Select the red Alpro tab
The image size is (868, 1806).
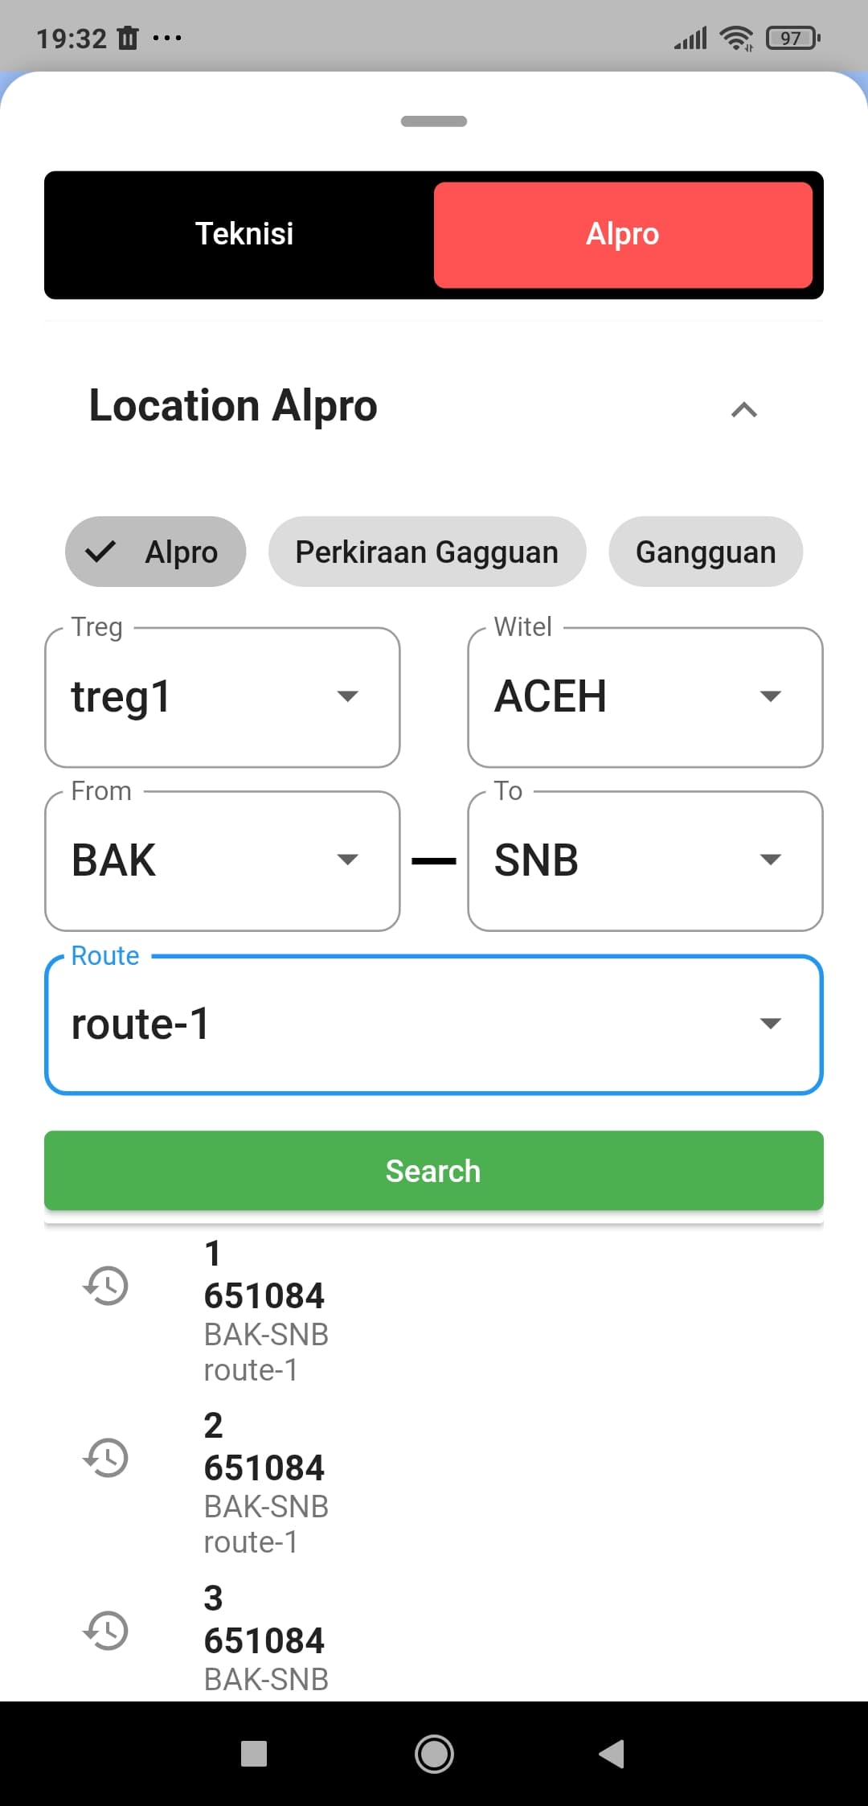point(623,234)
